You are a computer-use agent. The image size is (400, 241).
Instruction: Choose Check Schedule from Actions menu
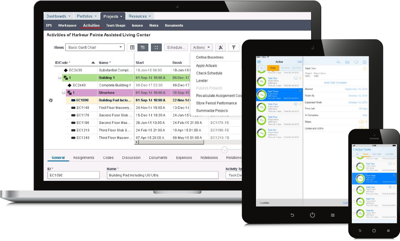[x=209, y=73]
